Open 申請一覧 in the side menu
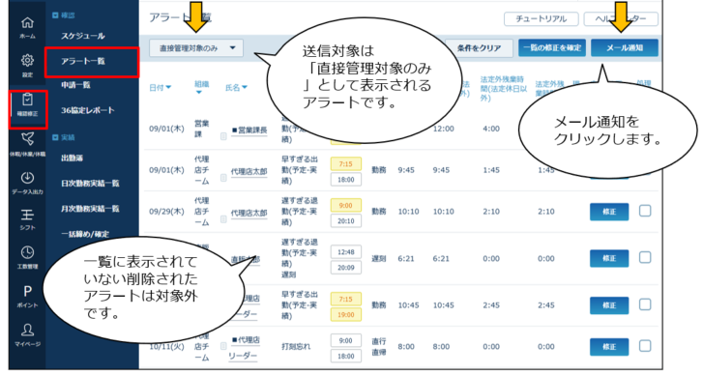 click(x=75, y=85)
